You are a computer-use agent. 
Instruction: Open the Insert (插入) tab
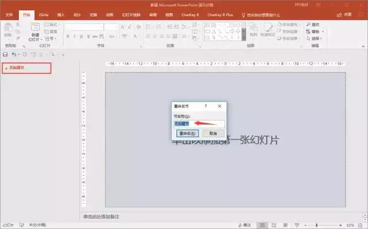click(x=61, y=15)
